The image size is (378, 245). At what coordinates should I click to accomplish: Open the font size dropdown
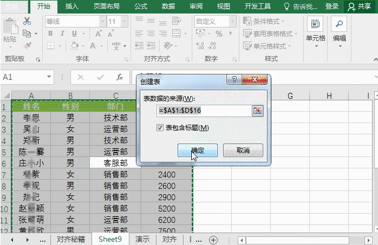125,22
